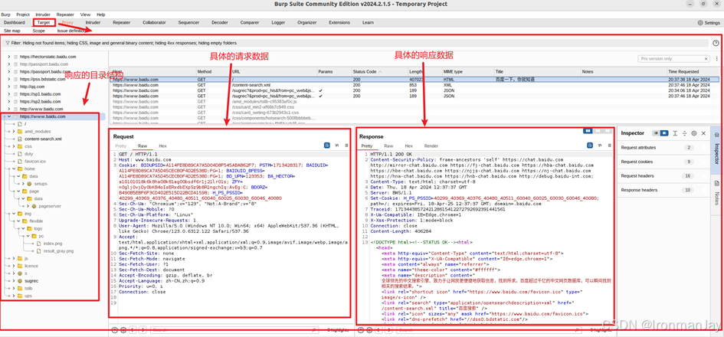This screenshot has width=724, height=337.
Task: Expand https://sp1.baidu.com node
Action: pos(9,93)
